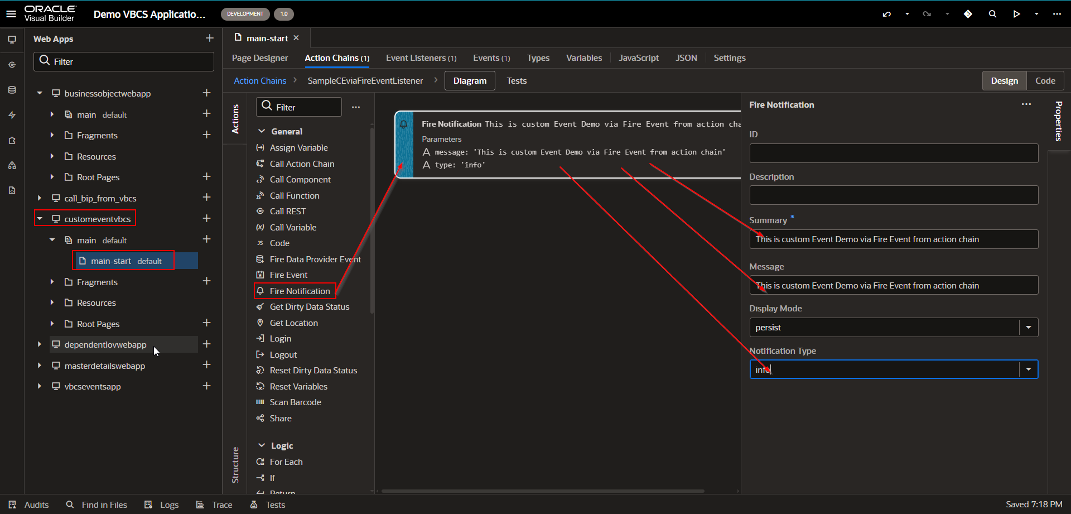Click the Web Apps Filter field
Viewport: 1071px width, 514px height.
click(124, 61)
